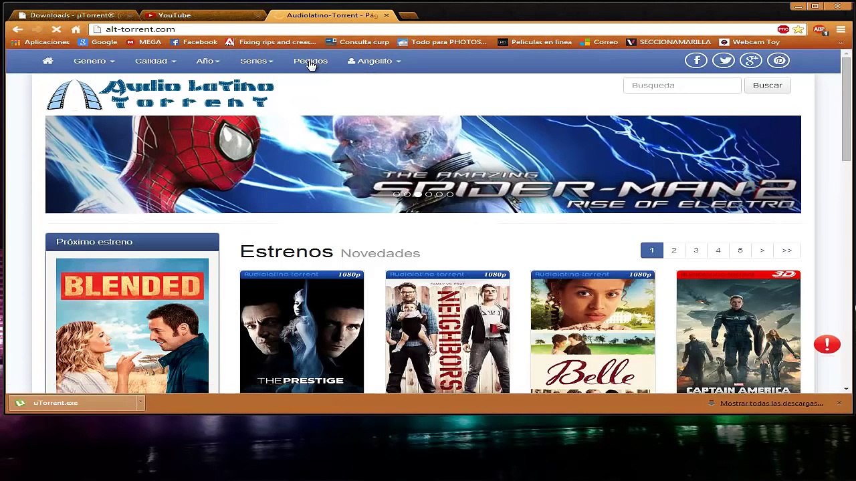Open the uTorrent.exe downloaded file
856x481 pixels.
coord(72,403)
